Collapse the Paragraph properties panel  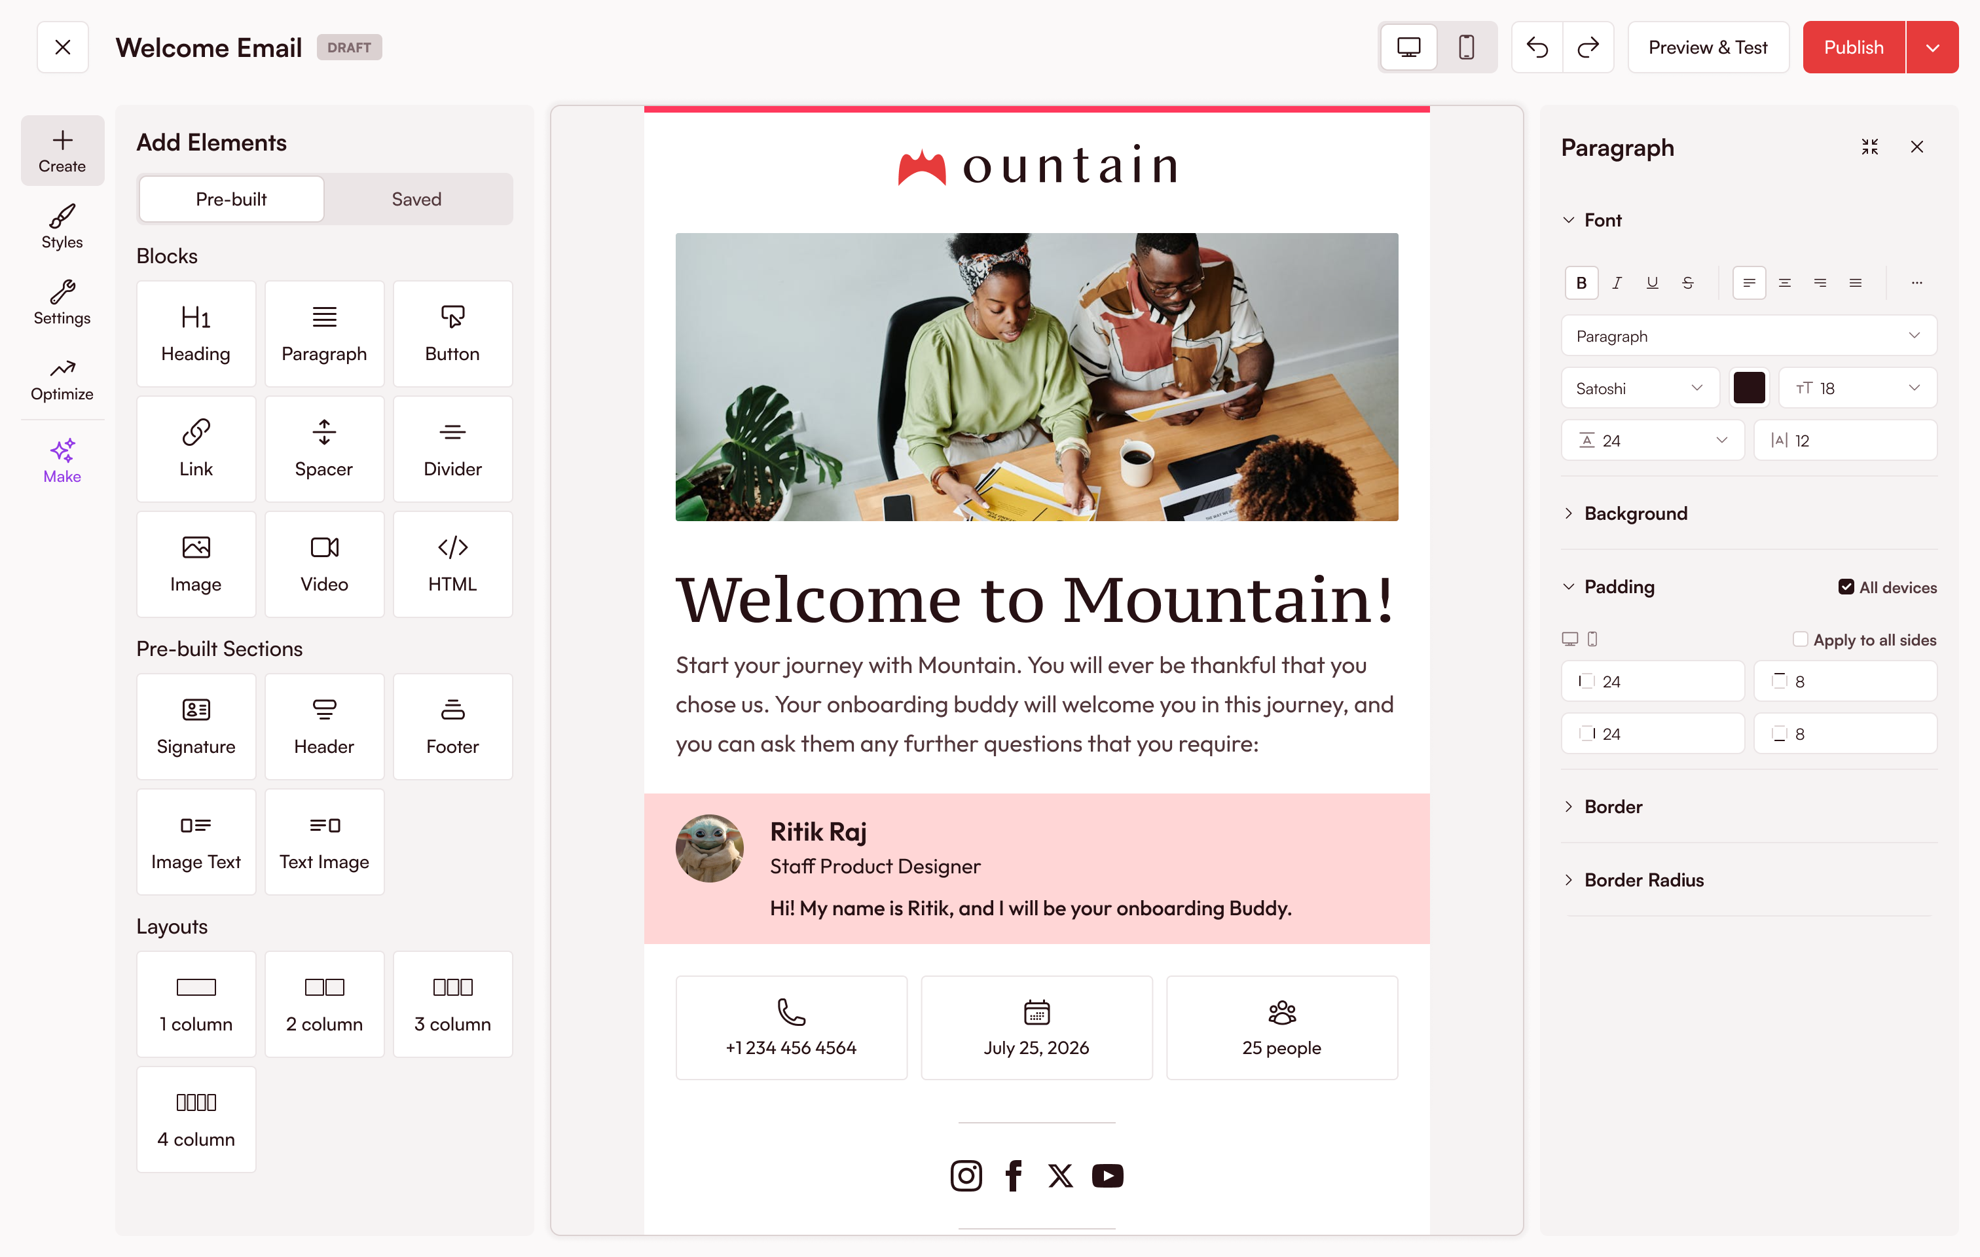coord(1869,147)
